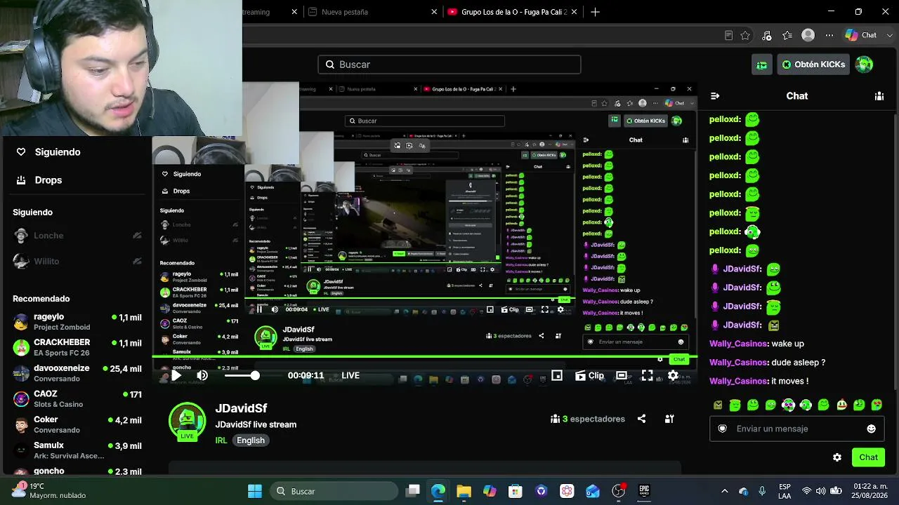Open browser settings and more menu
Viewport: 899px width, 505px height.
point(829,35)
